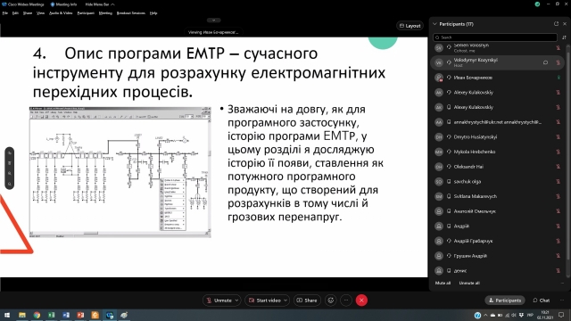
Task: Click the sort participants icon
Action: (564, 37)
